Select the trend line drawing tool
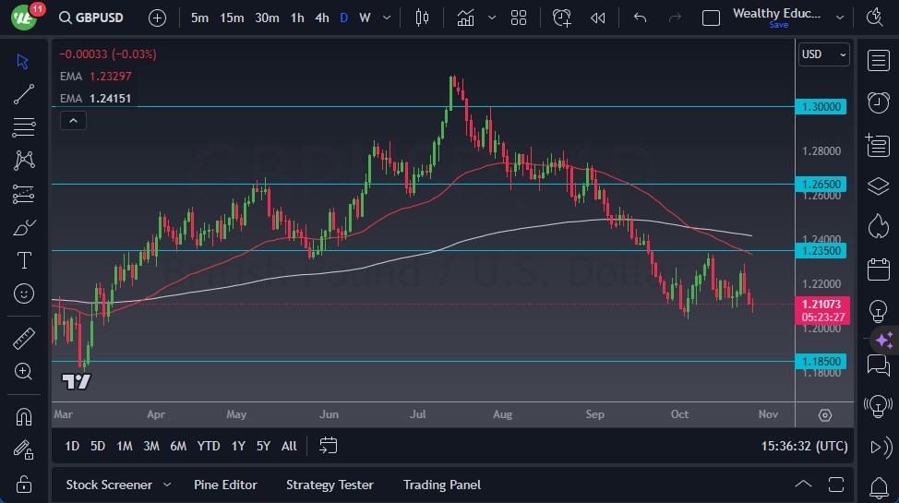Viewport: 899px width, 503px height. pyautogui.click(x=24, y=93)
